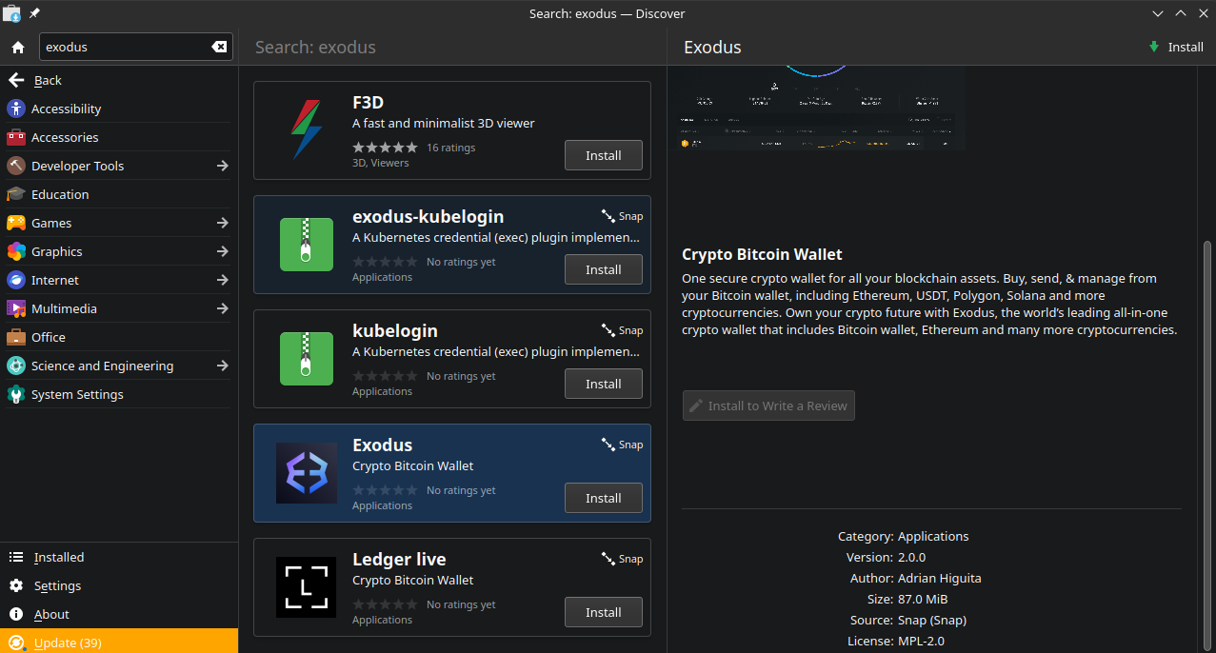Image resolution: width=1216 pixels, height=653 pixels.
Task: Expand Games subcategories arrow
Action: point(222,223)
